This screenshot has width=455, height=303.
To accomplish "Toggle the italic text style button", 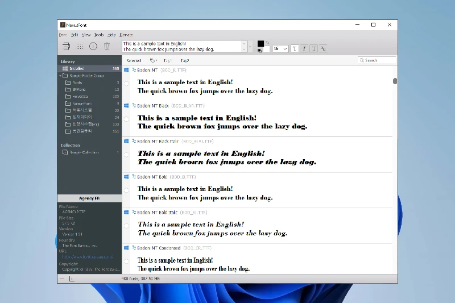I will [304, 49].
